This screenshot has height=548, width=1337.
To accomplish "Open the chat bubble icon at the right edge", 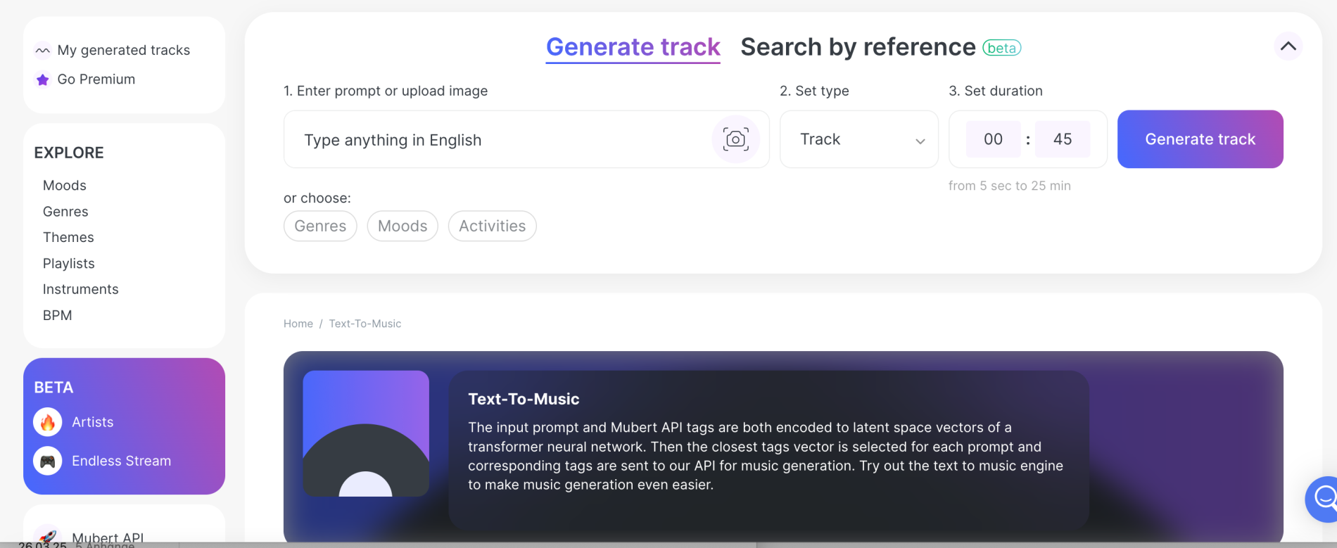I will point(1323,499).
